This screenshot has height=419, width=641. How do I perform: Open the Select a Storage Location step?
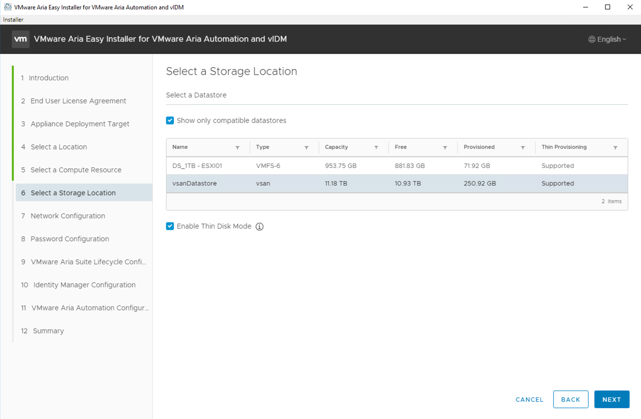[84, 193]
